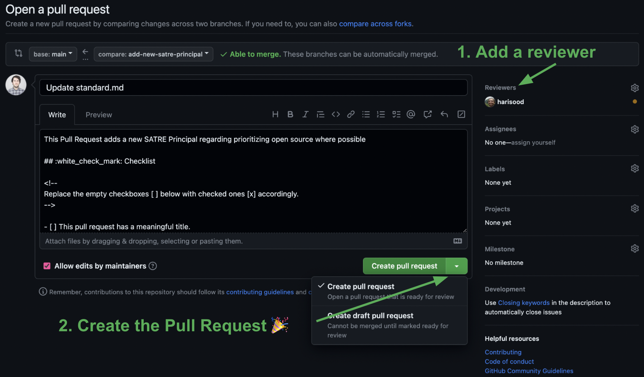Open the Milestone gear settings

tap(635, 248)
